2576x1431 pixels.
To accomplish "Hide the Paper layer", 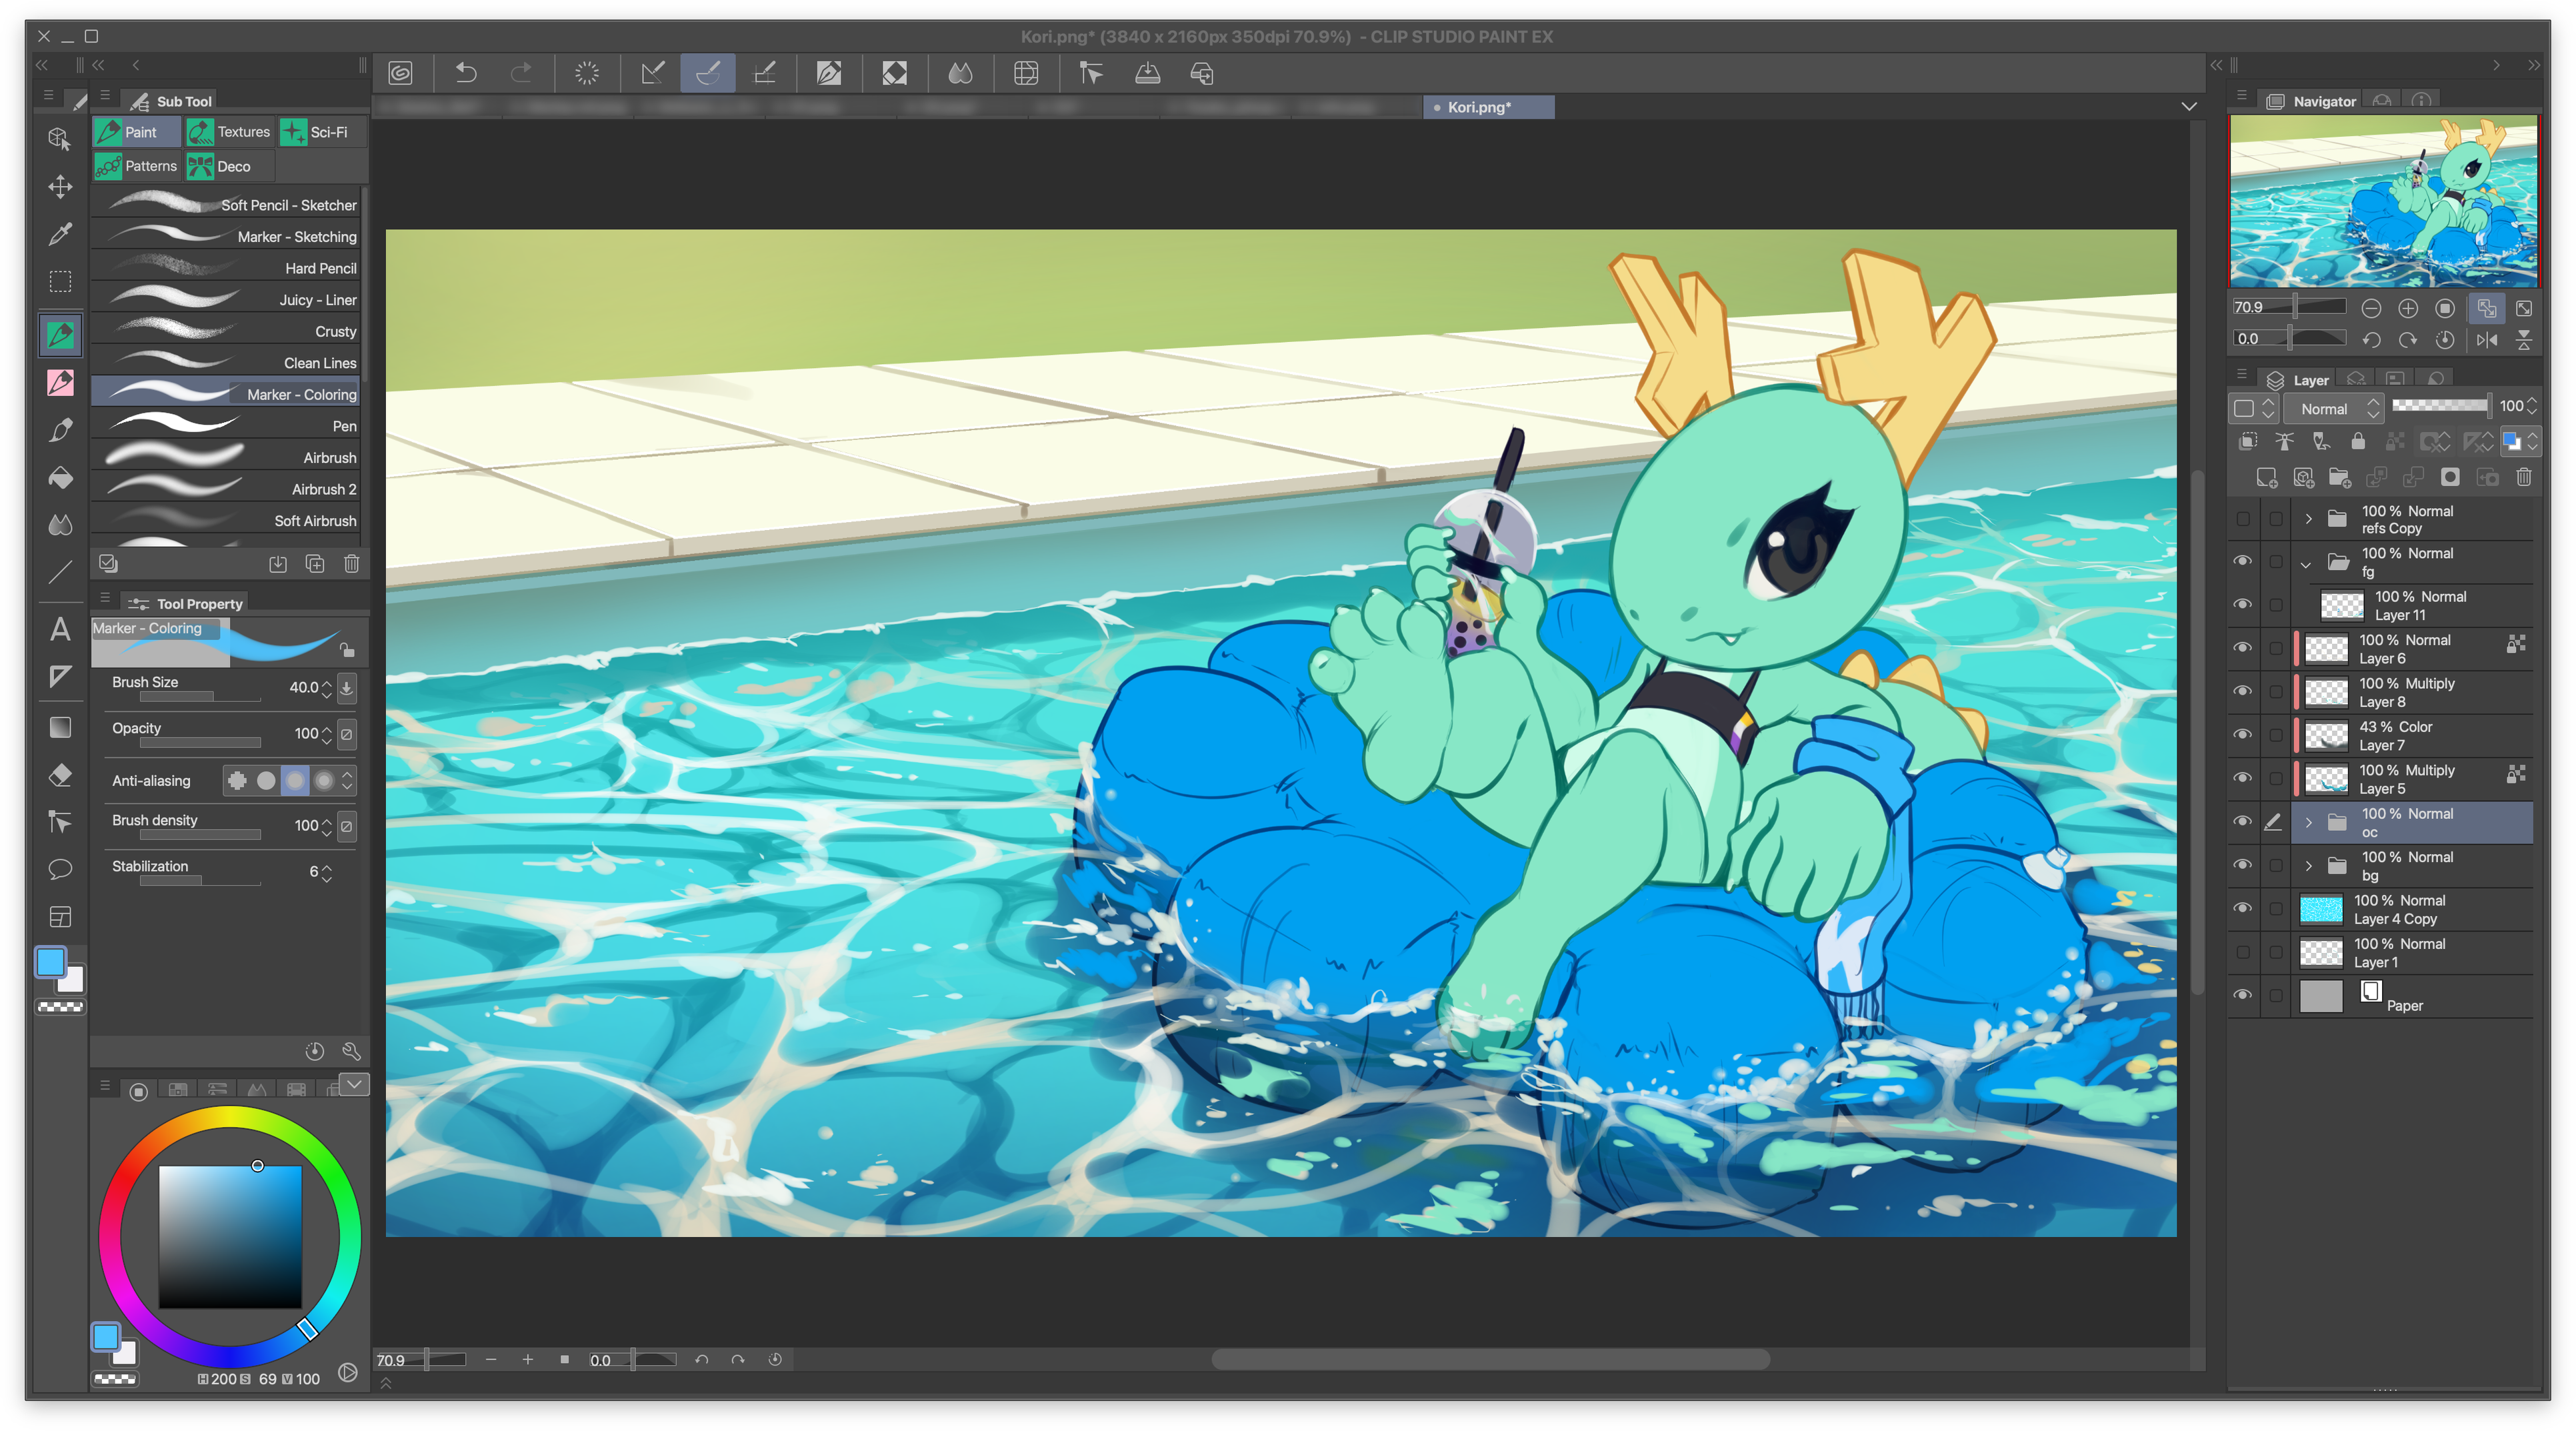I will coord(2243,995).
